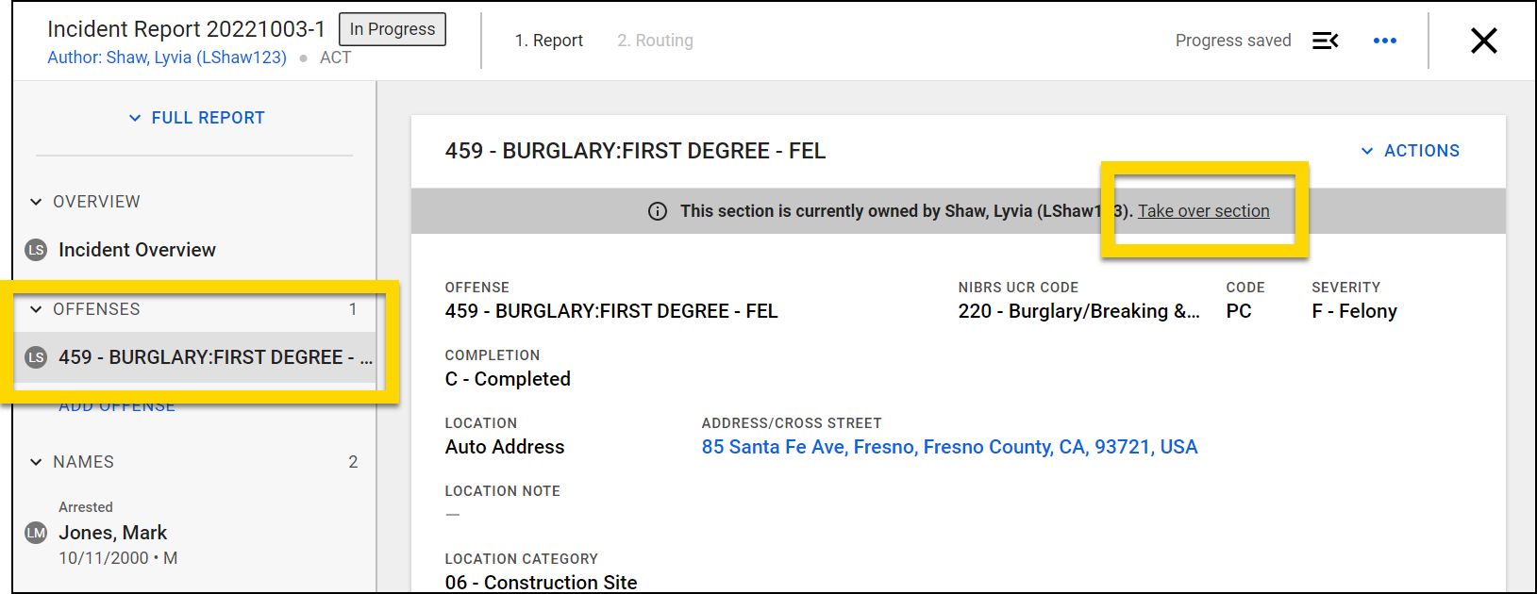Click the LS avatar on the burglary offense entry

35,356
